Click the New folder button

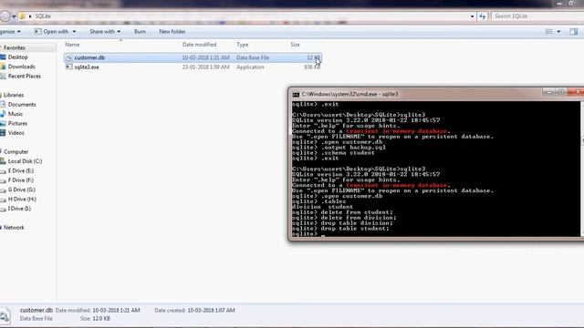click(172, 32)
